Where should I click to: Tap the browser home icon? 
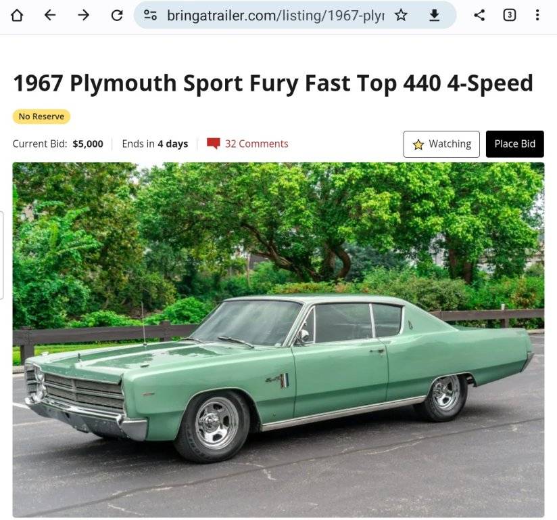click(17, 15)
